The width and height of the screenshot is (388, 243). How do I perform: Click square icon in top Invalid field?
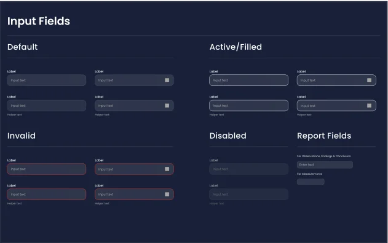coord(167,169)
